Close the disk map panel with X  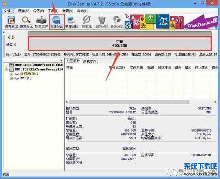[x=4, y=32]
